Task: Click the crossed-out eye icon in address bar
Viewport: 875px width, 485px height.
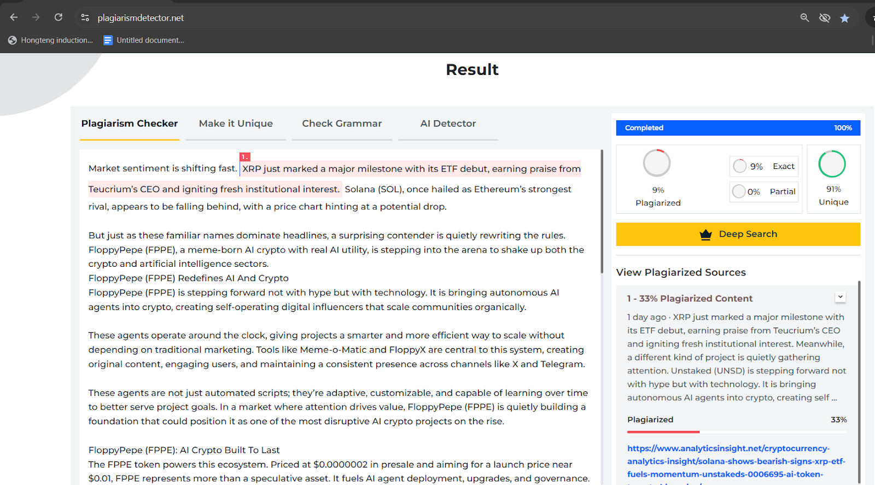Action: coord(825,18)
